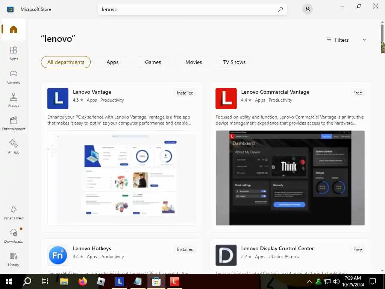The width and height of the screenshot is (385, 289).
Task: Go to Home in the sidebar
Action: 14,29
